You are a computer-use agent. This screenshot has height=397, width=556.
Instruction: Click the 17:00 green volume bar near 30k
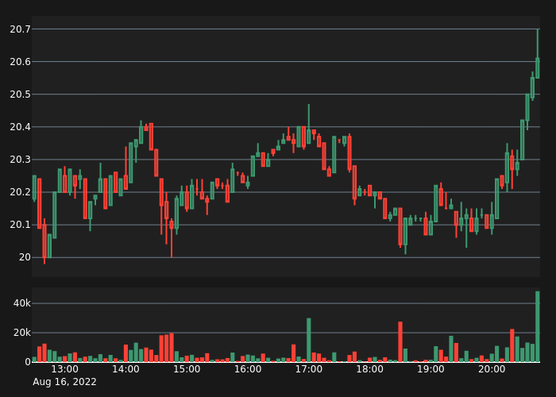coord(309,340)
